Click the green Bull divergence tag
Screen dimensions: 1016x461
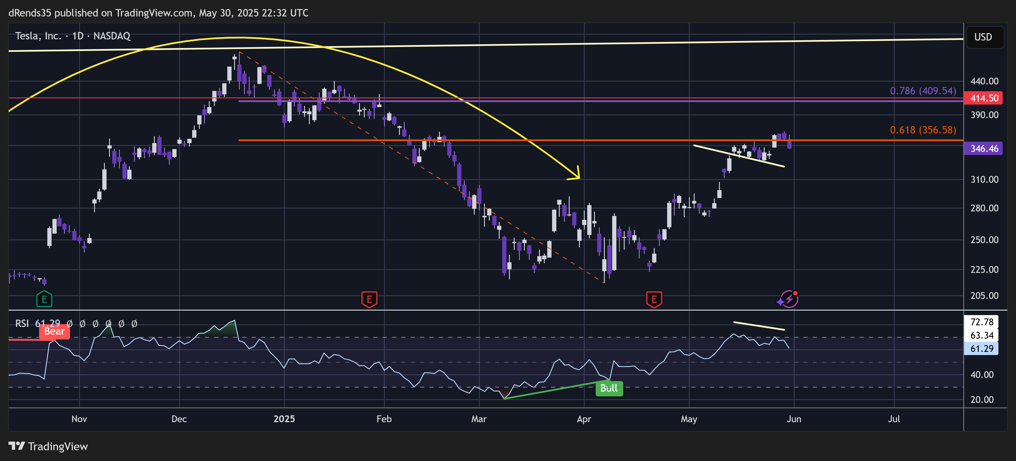click(x=609, y=388)
